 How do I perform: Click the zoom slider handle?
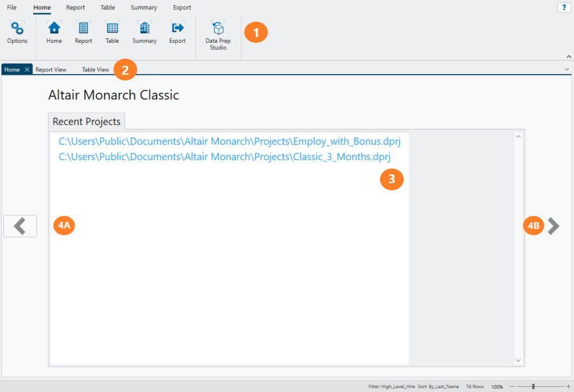click(x=533, y=386)
